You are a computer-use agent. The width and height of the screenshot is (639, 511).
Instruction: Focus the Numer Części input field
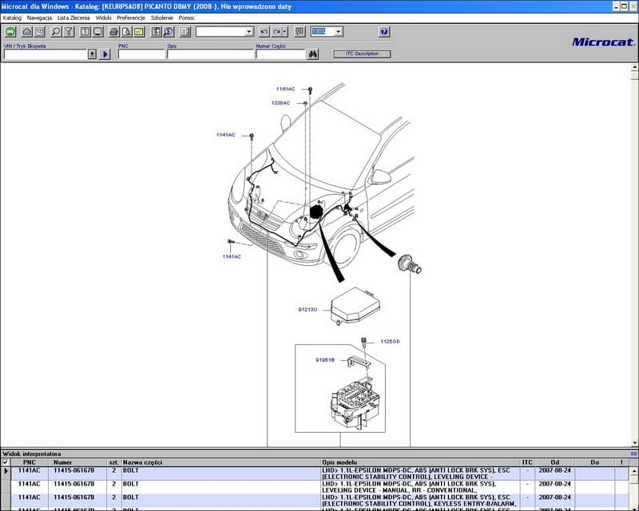click(280, 53)
